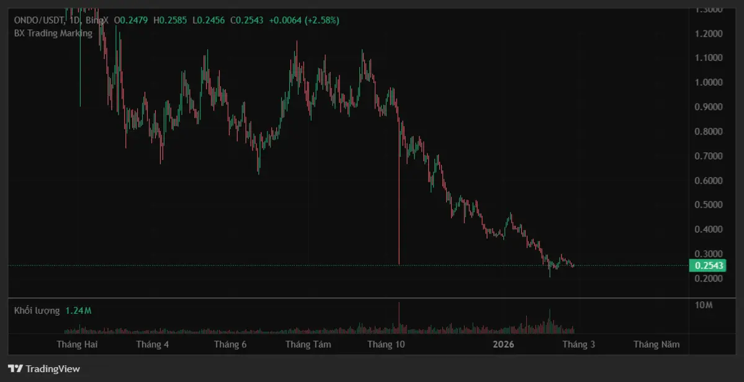Click the 2026 year label on time axis
This screenshot has width=744, height=382.
[x=504, y=344]
